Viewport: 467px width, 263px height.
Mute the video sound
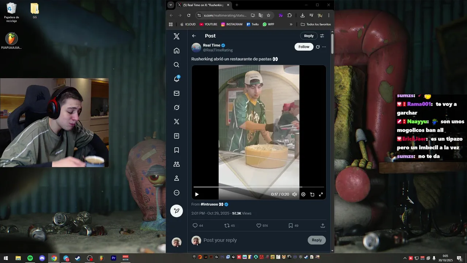[x=294, y=194]
